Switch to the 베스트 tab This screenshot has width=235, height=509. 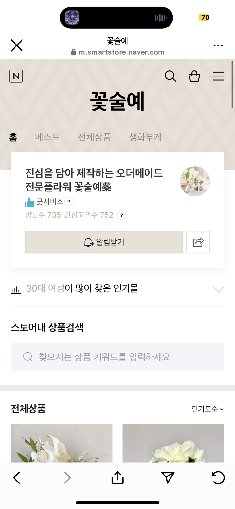pos(47,137)
